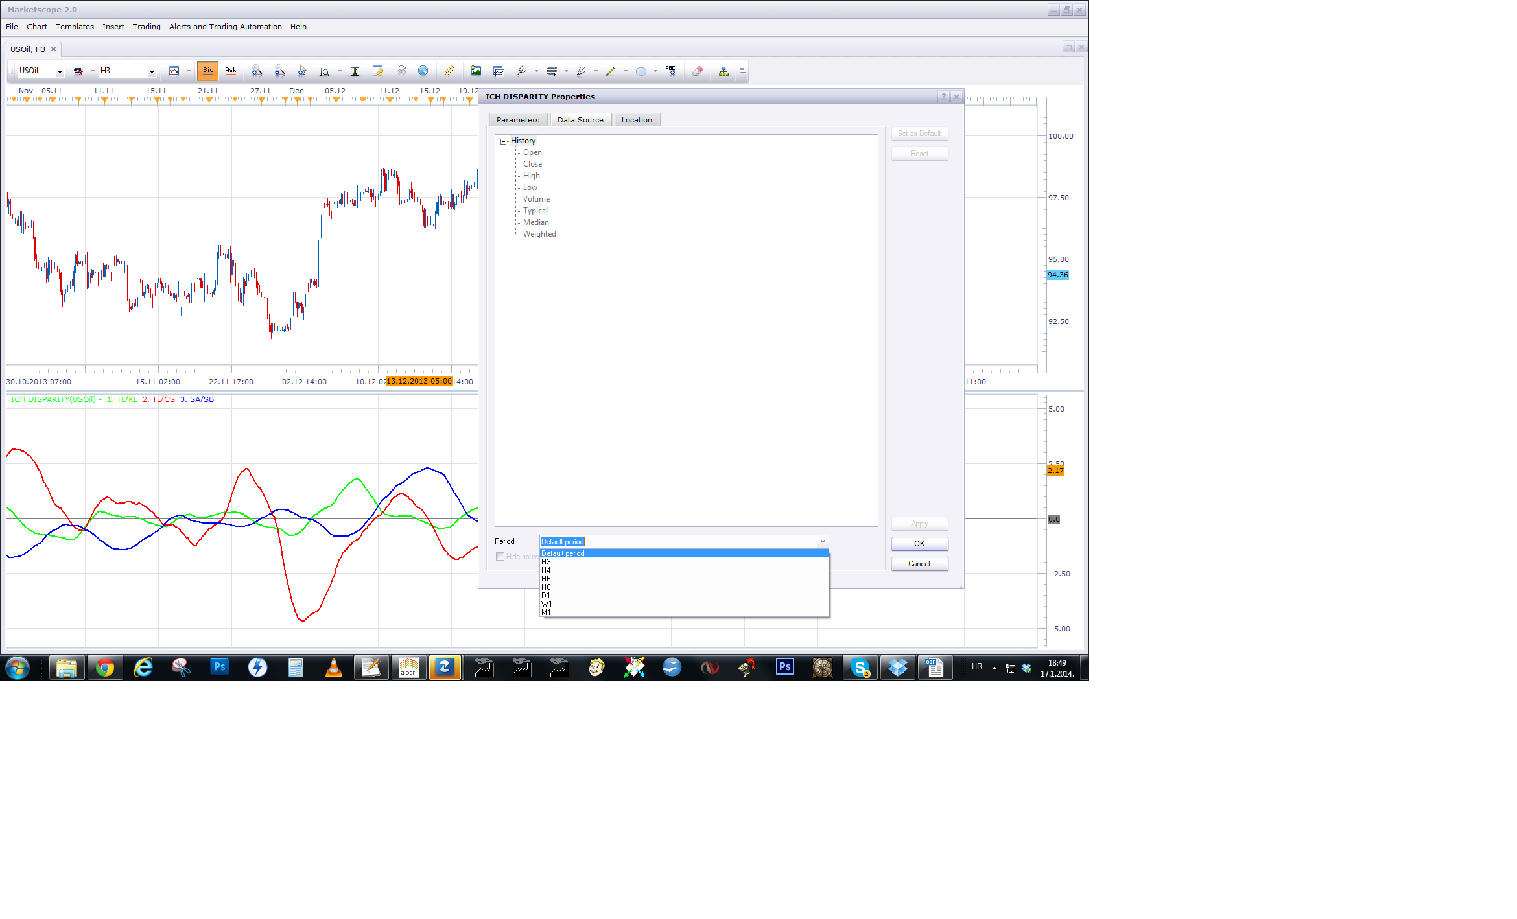Select the ellipse shape tool
The height and width of the screenshot is (919, 1517).
(x=641, y=71)
